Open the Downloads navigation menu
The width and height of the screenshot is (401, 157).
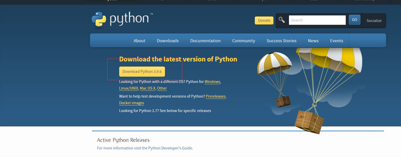pos(168,41)
